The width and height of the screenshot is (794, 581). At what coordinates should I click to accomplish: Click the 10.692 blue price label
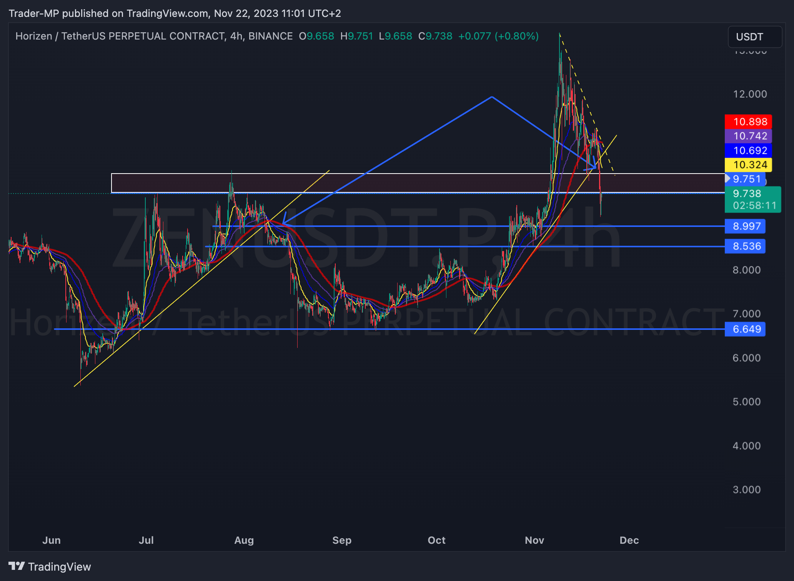748,151
